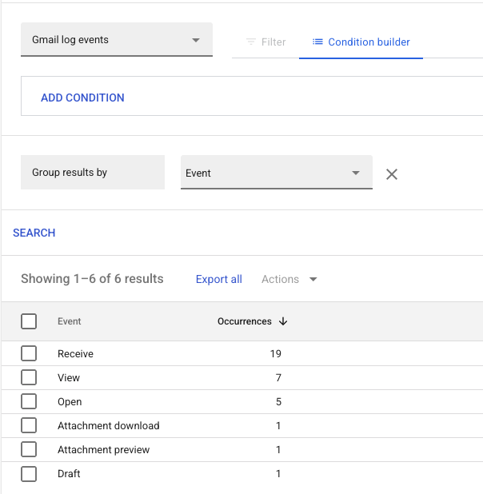This screenshot has width=483, height=494.
Task: Click ADD CONDITION
Action: click(82, 98)
